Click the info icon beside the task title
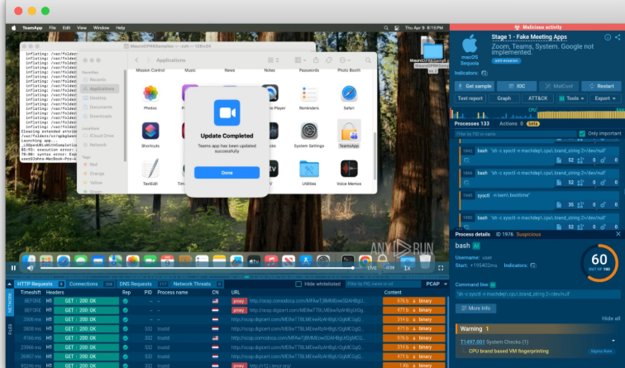The width and height of the screenshot is (625, 368). pos(608,37)
